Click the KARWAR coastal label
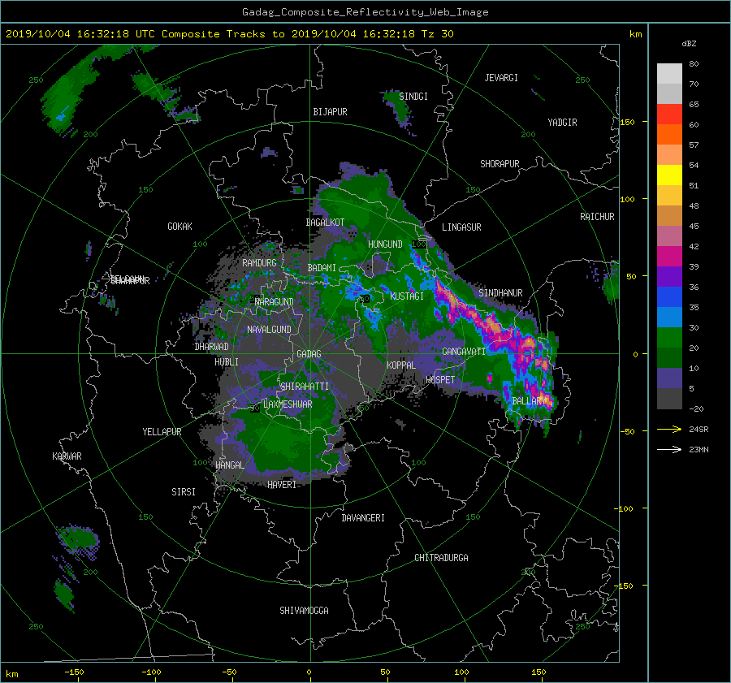 pyautogui.click(x=67, y=456)
